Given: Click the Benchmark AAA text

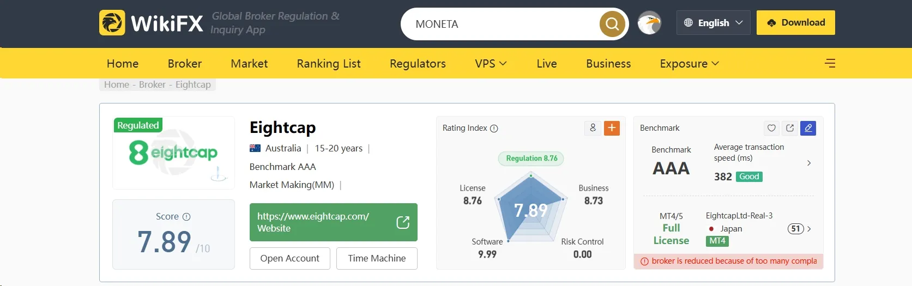Looking at the screenshot, I should click(x=282, y=167).
